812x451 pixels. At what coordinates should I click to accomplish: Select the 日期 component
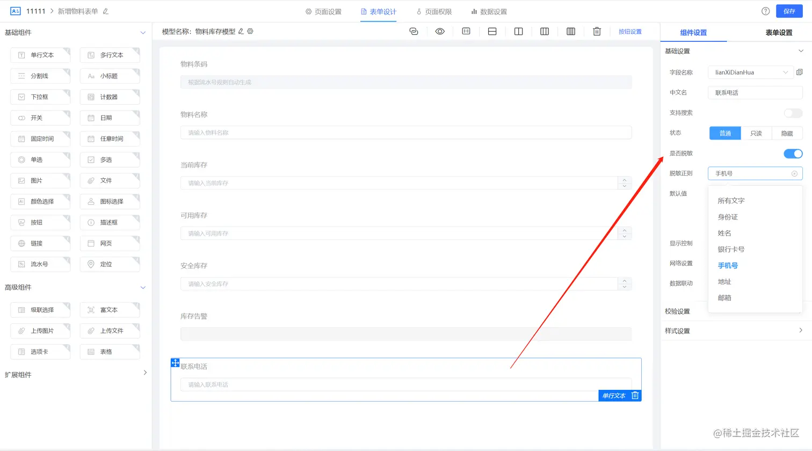110,118
